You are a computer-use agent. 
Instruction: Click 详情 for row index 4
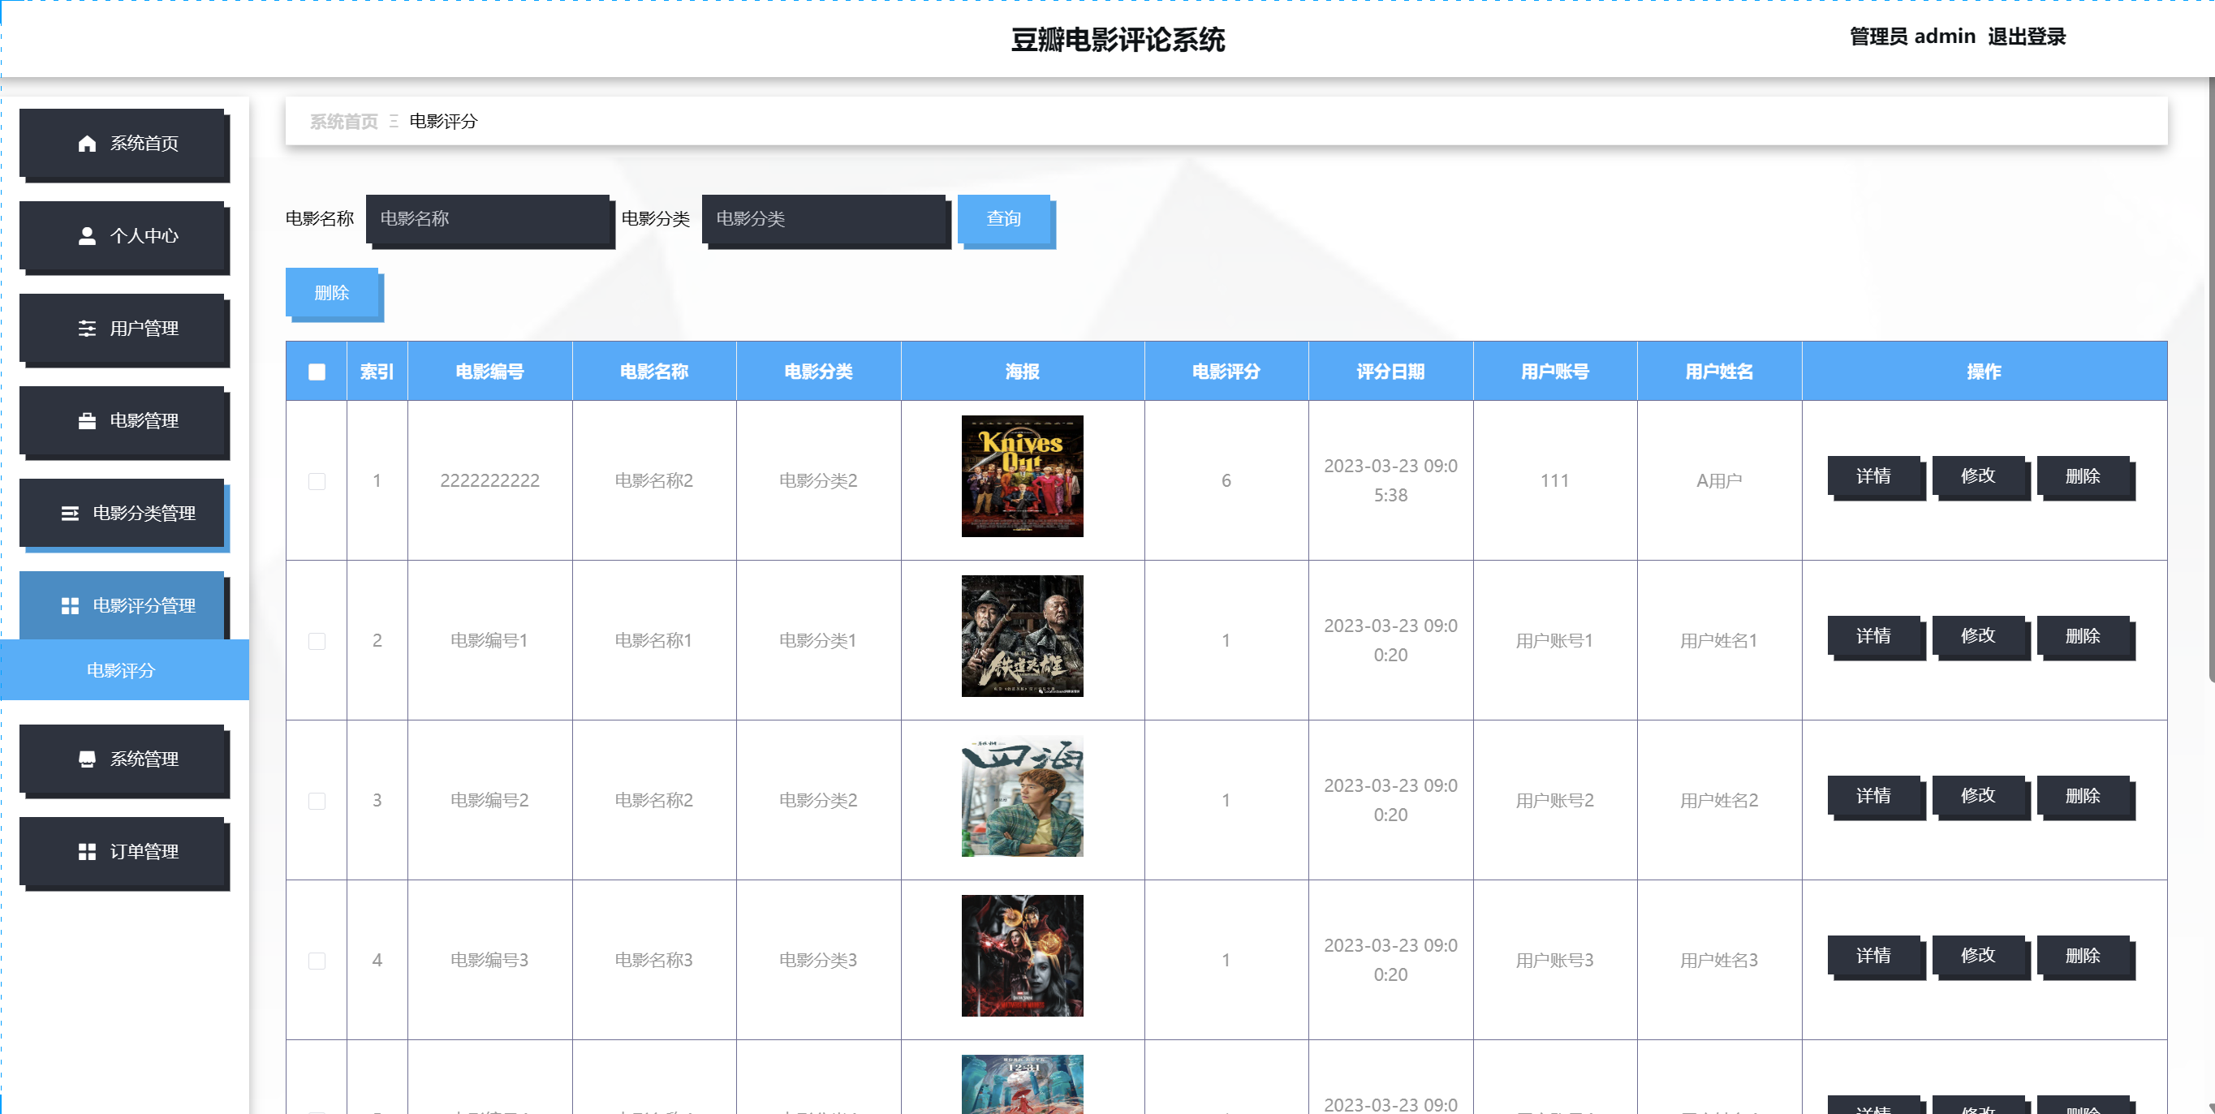tap(1872, 956)
